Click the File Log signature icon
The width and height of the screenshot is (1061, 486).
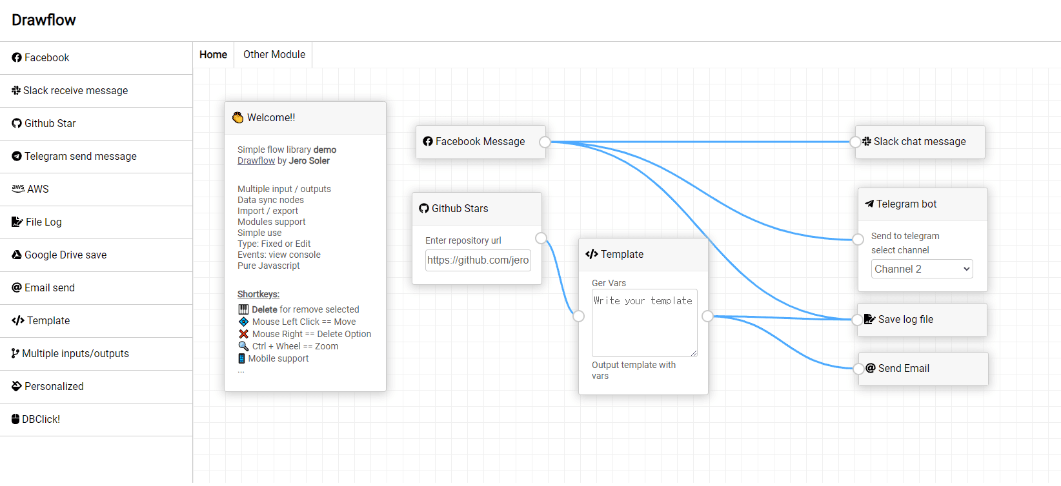click(17, 222)
